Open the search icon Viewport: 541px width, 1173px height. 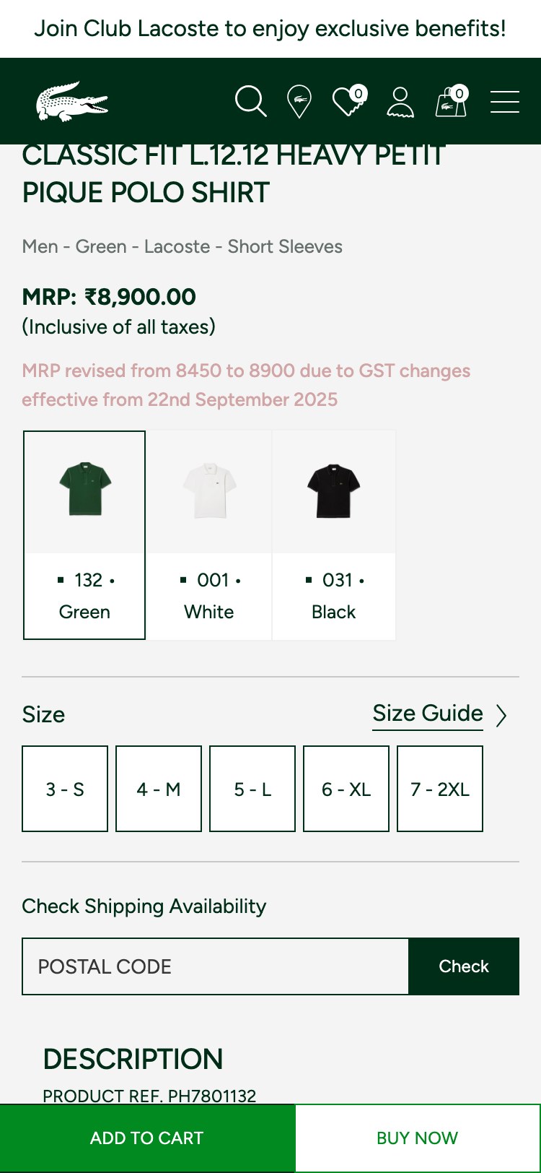pos(250,102)
